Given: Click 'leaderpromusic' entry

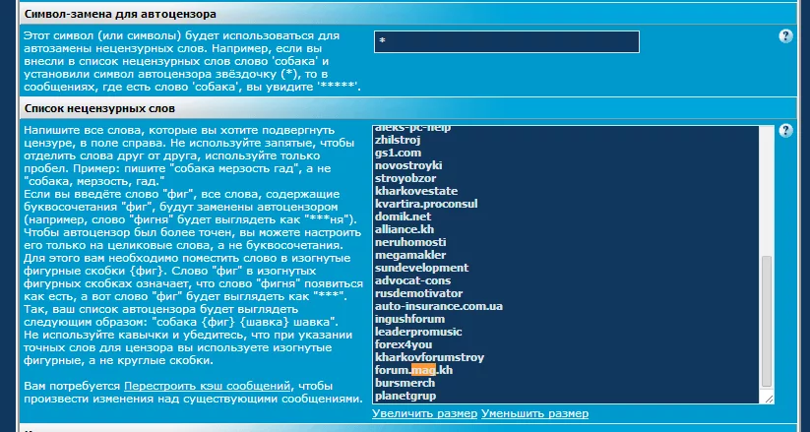Looking at the screenshot, I should (418, 332).
